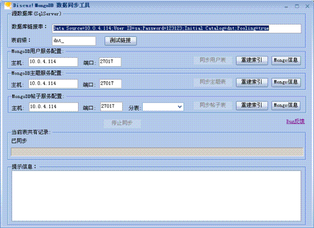Click the 停止同步 stop sync button
The height and width of the screenshot is (228, 314).
click(x=122, y=123)
